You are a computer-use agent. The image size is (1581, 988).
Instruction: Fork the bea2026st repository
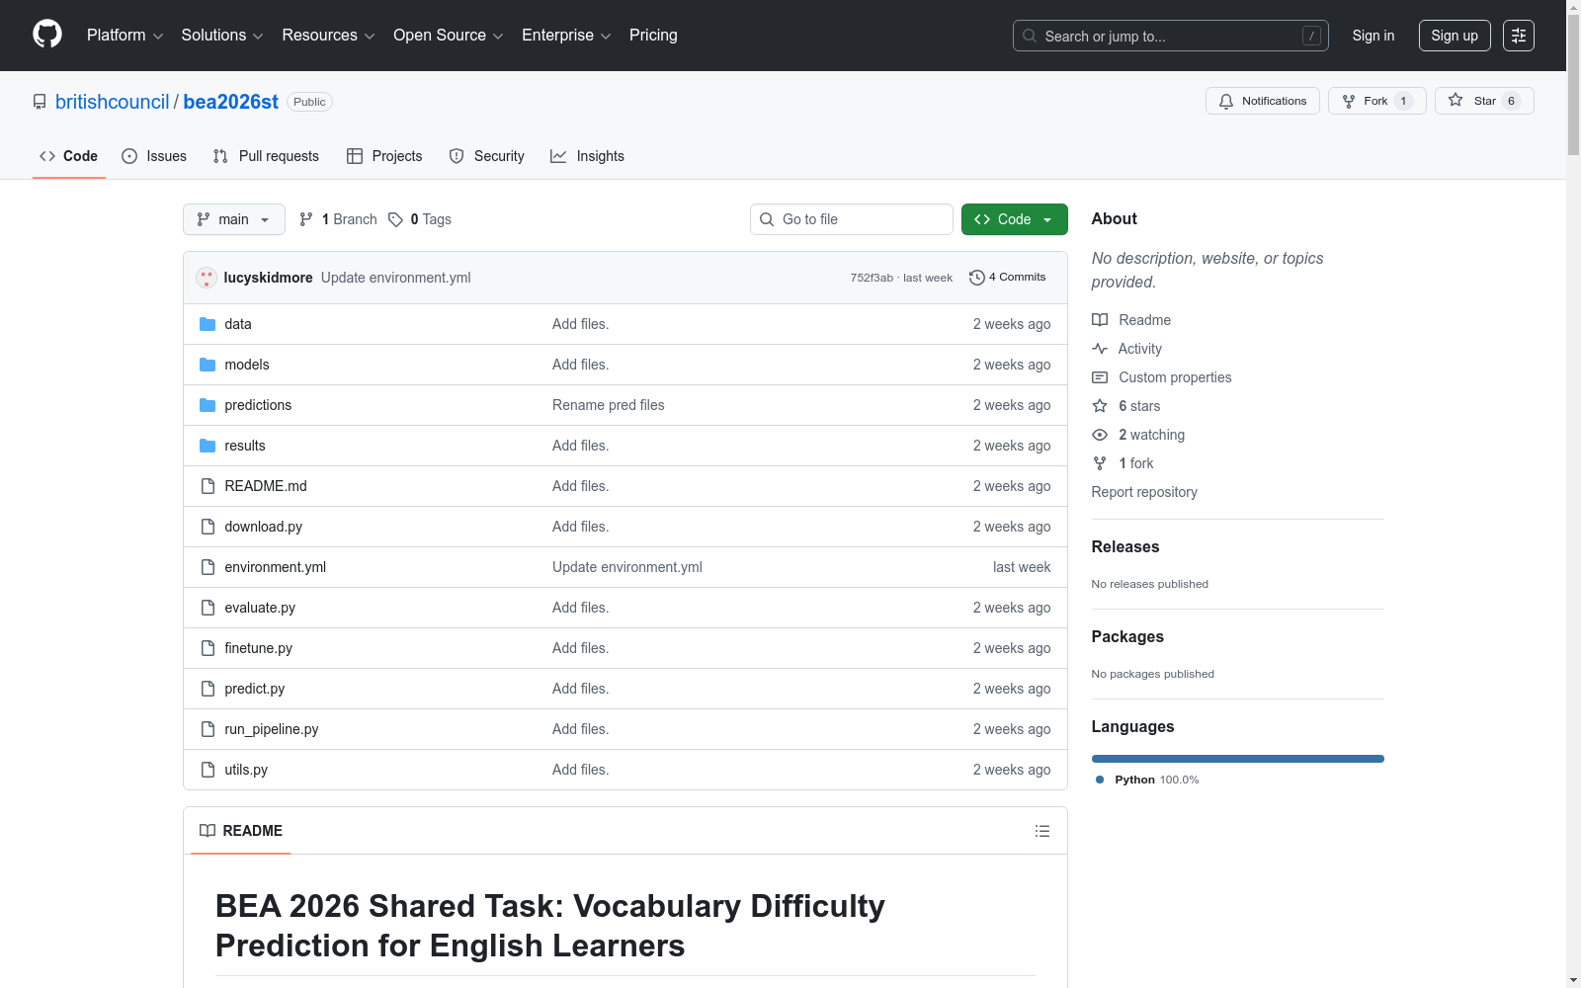tap(1377, 101)
